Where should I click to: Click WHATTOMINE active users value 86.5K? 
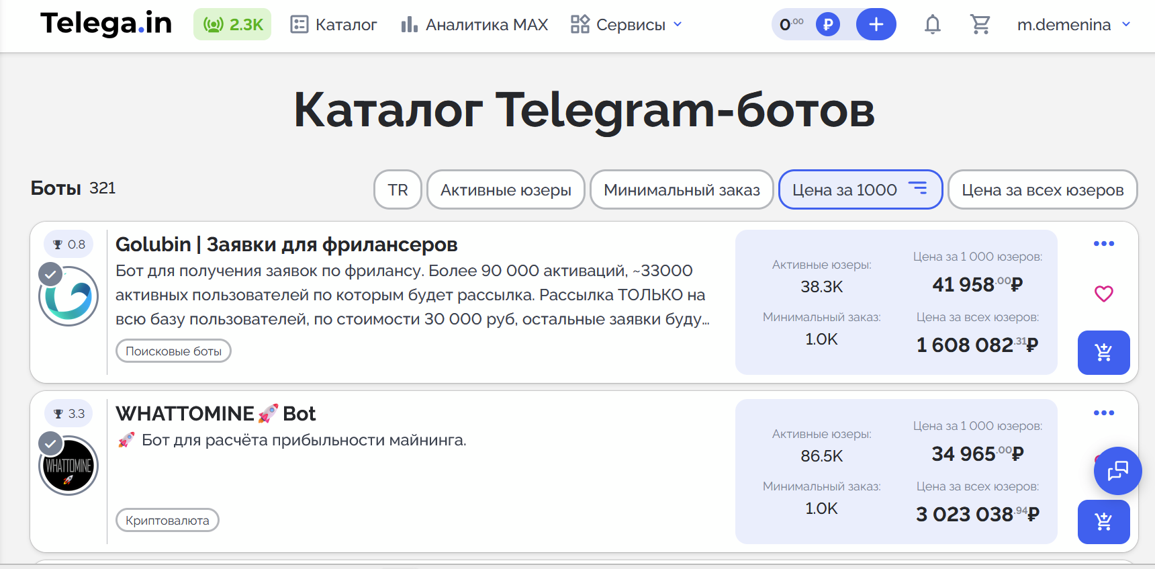[821, 456]
